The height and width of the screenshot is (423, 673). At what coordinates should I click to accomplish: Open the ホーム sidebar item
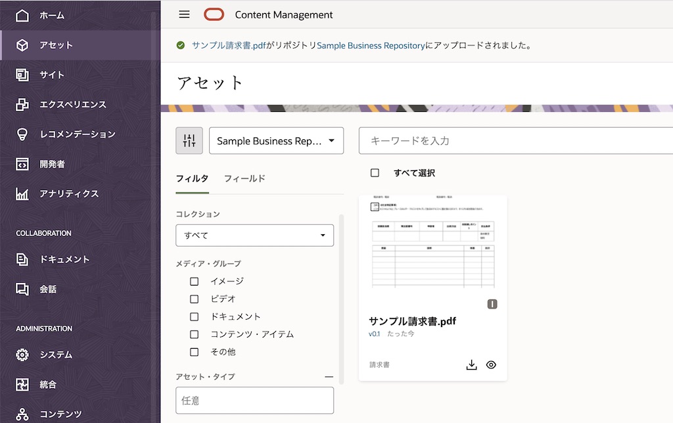pyautogui.click(x=51, y=15)
